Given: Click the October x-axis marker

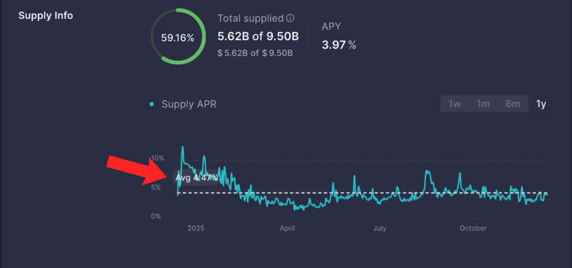Looking at the screenshot, I should [x=473, y=228].
